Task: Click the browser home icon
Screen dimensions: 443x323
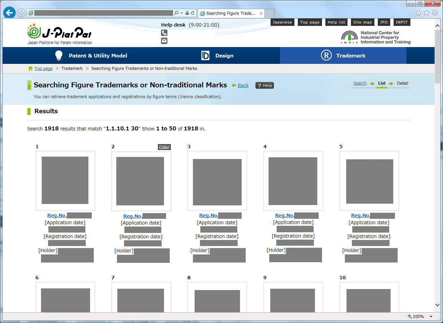Action: (x=418, y=13)
